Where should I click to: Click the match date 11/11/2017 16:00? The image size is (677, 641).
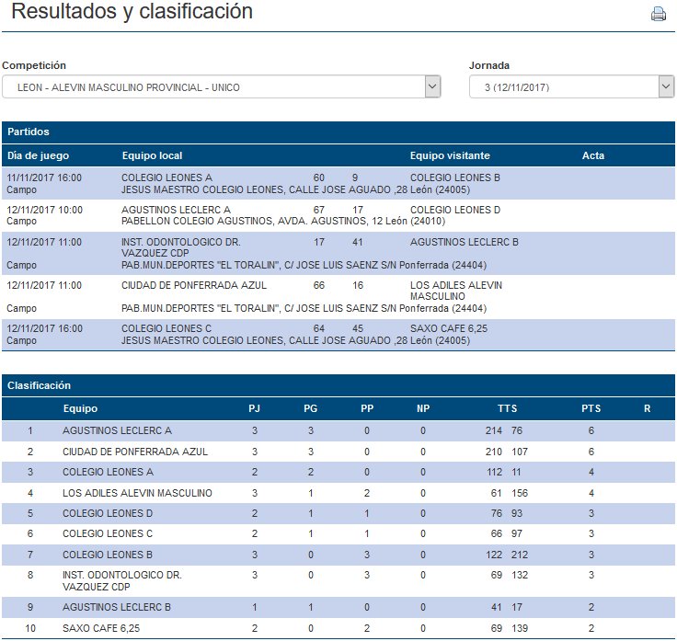coord(44,177)
